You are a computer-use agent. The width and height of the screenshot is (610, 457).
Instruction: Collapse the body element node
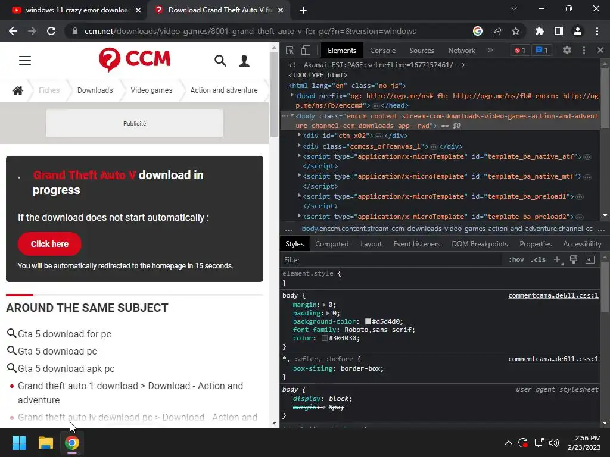pyautogui.click(x=292, y=116)
